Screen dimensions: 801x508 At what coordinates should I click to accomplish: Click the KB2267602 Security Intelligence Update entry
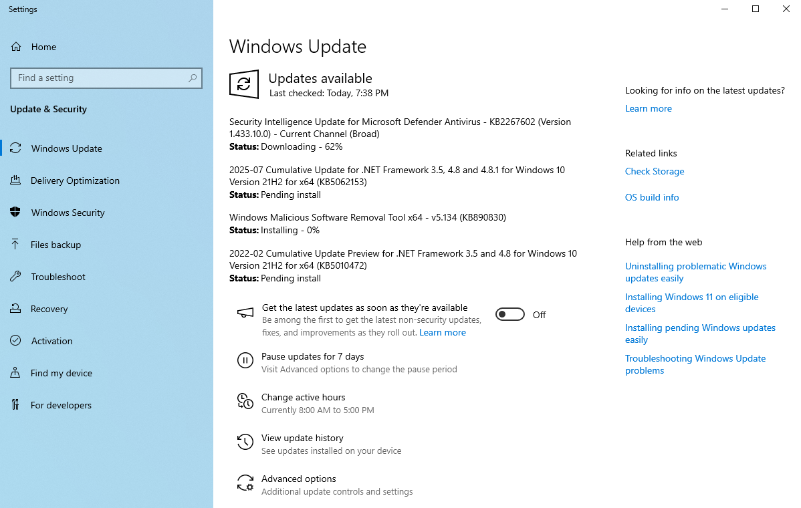[x=400, y=128]
